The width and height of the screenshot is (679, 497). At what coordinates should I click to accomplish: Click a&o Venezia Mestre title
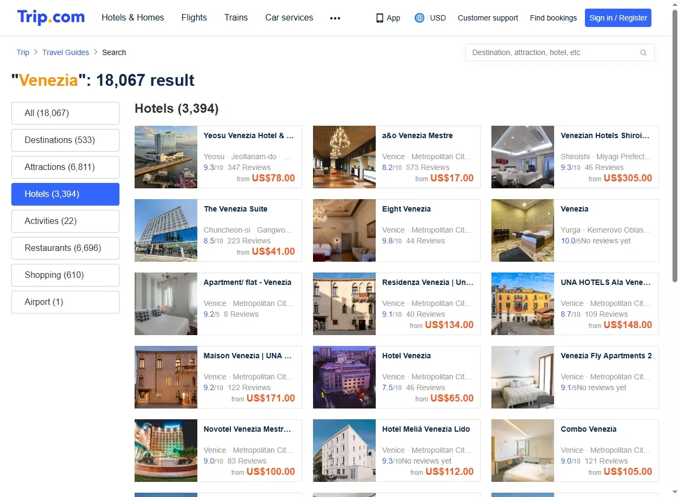(417, 135)
